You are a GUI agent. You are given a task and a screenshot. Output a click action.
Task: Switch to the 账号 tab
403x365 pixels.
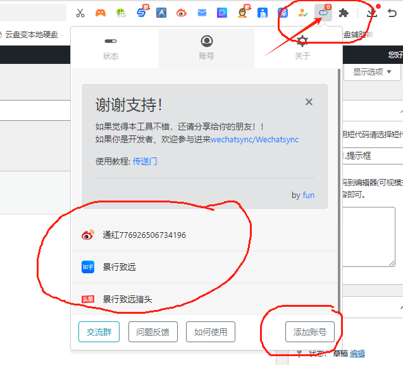click(207, 48)
